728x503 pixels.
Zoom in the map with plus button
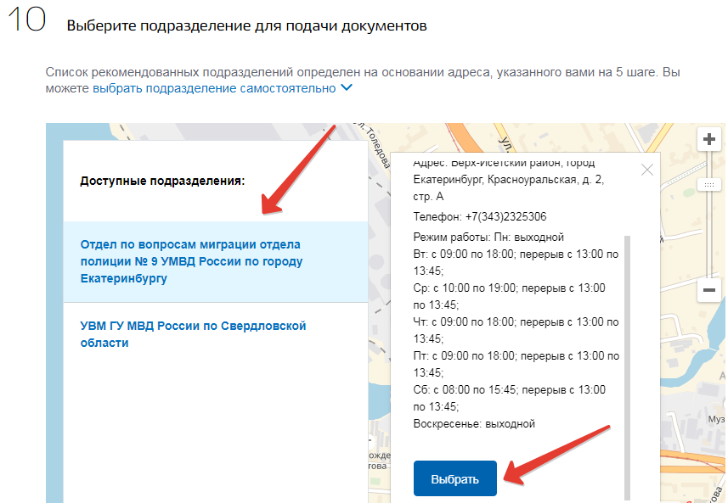pyautogui.click(x=708, y=139)
